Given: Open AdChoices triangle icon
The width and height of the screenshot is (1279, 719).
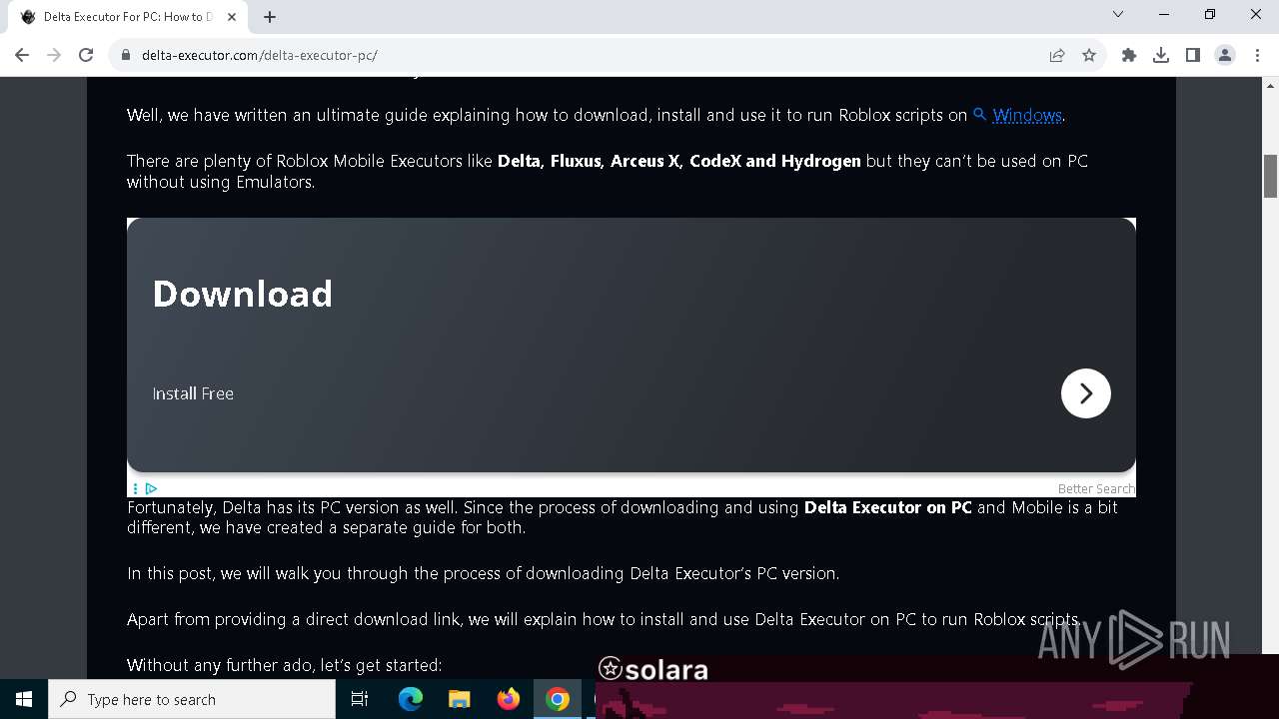Looking at the screenshot, I should point(151,488).
